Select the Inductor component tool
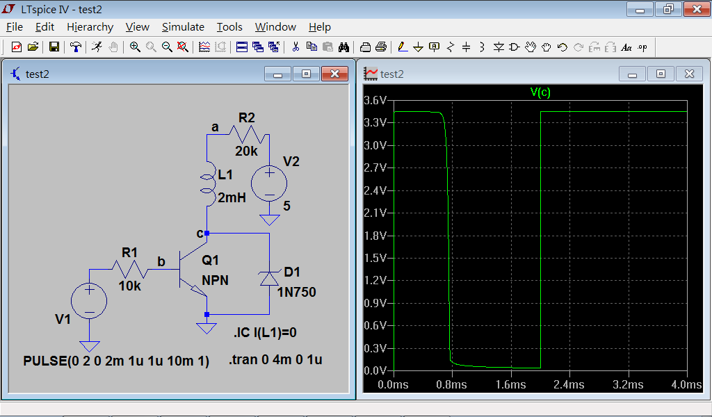The image size is (712, 417). tap(483, 47)
